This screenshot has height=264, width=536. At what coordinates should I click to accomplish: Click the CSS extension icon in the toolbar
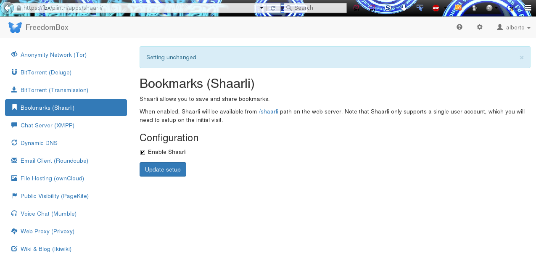458,8
